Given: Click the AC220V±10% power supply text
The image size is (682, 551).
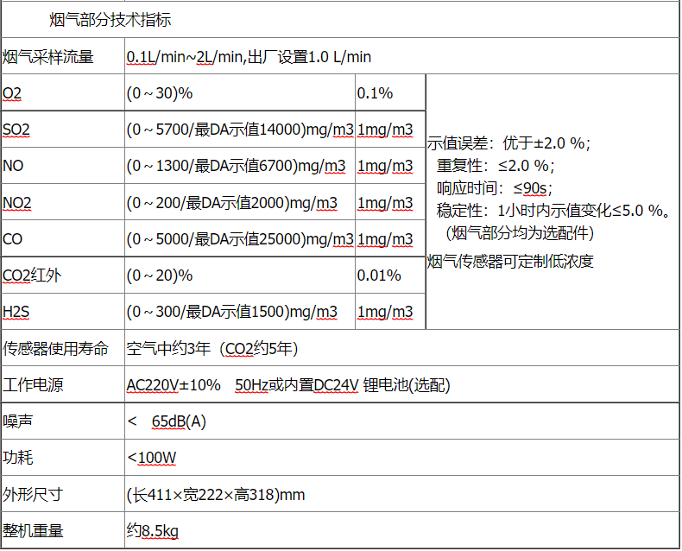Looking at the screenshot, I should point(174,385).
